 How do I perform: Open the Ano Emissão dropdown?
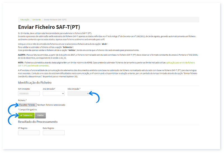pyautogui.click(x=53, y=94)
